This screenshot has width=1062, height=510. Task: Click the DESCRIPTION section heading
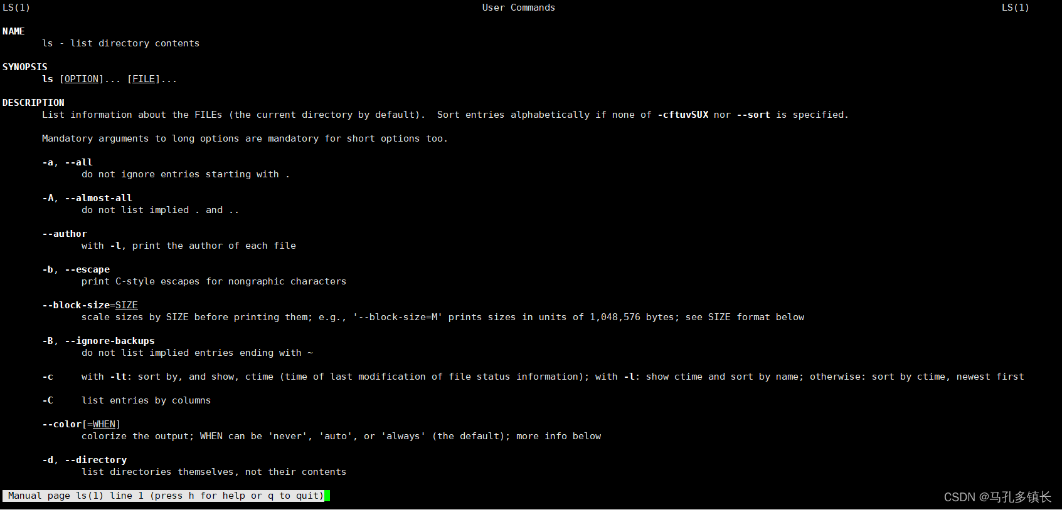coord(33,103)
